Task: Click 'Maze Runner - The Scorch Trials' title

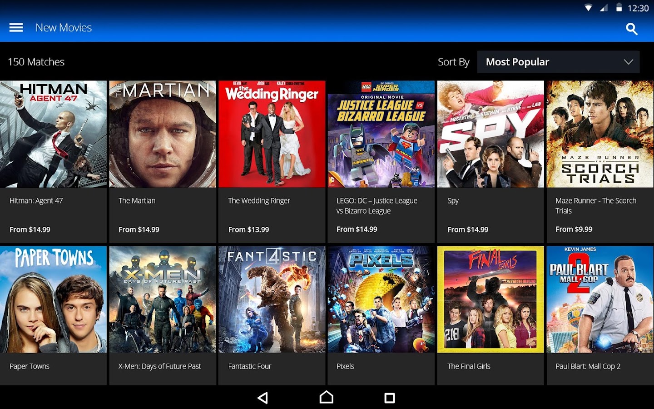Action: 596,206
